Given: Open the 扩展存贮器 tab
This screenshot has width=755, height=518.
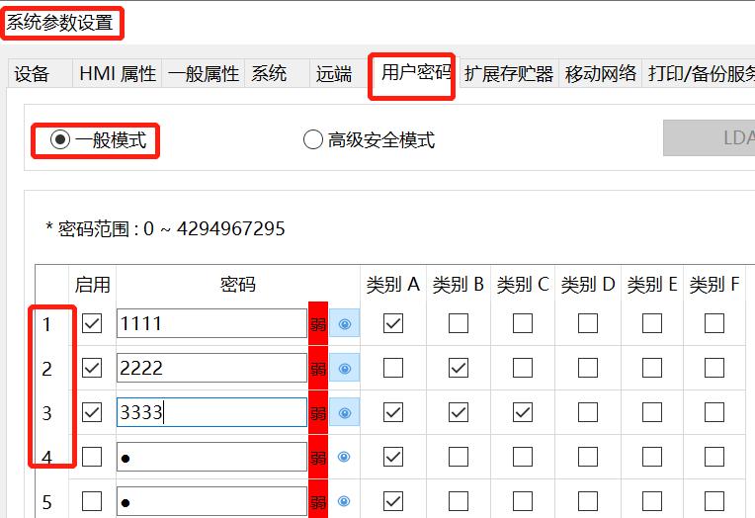Looking at the screenshot, I should pyautogui.click(x=509, y=74).
